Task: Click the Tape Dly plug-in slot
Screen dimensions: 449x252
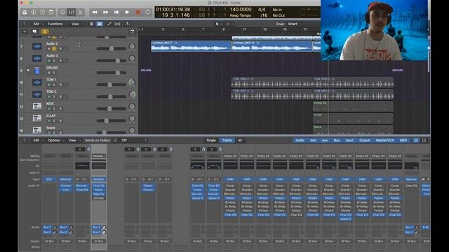Action: pyautogui.click(x=99, y=194)
